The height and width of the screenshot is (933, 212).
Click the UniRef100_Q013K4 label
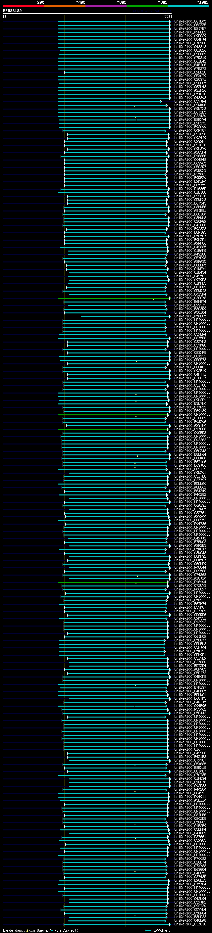tap(190, 295)
